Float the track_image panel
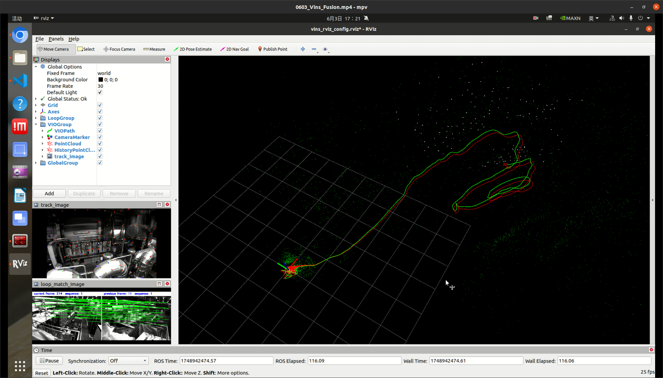 point(159,205)
